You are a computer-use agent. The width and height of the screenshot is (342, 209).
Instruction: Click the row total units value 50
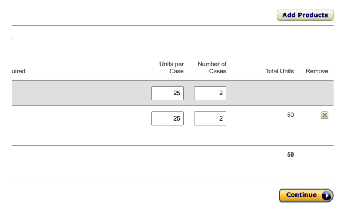[x=290, y=115]
